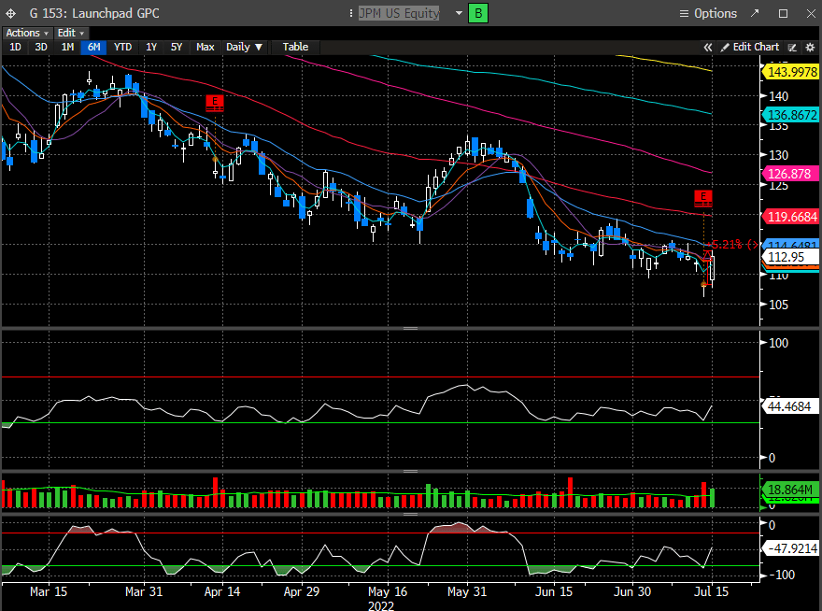Click the teal 136.8672 price label
The image size is (822, 611).
pyautogui.click(x=791, y=115)
